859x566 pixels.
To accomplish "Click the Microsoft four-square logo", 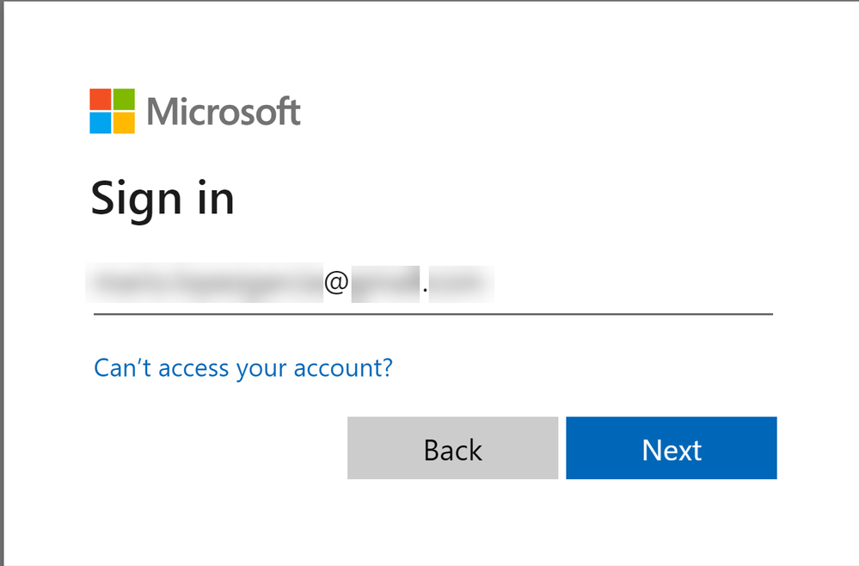I will click(112, 111).
